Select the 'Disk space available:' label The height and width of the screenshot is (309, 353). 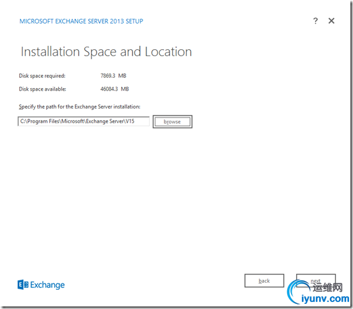(x=42, y=89)
